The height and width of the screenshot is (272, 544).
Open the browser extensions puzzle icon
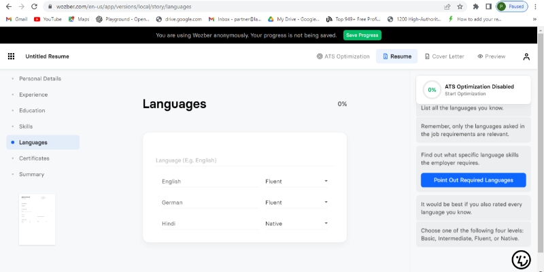pos(475,6)
